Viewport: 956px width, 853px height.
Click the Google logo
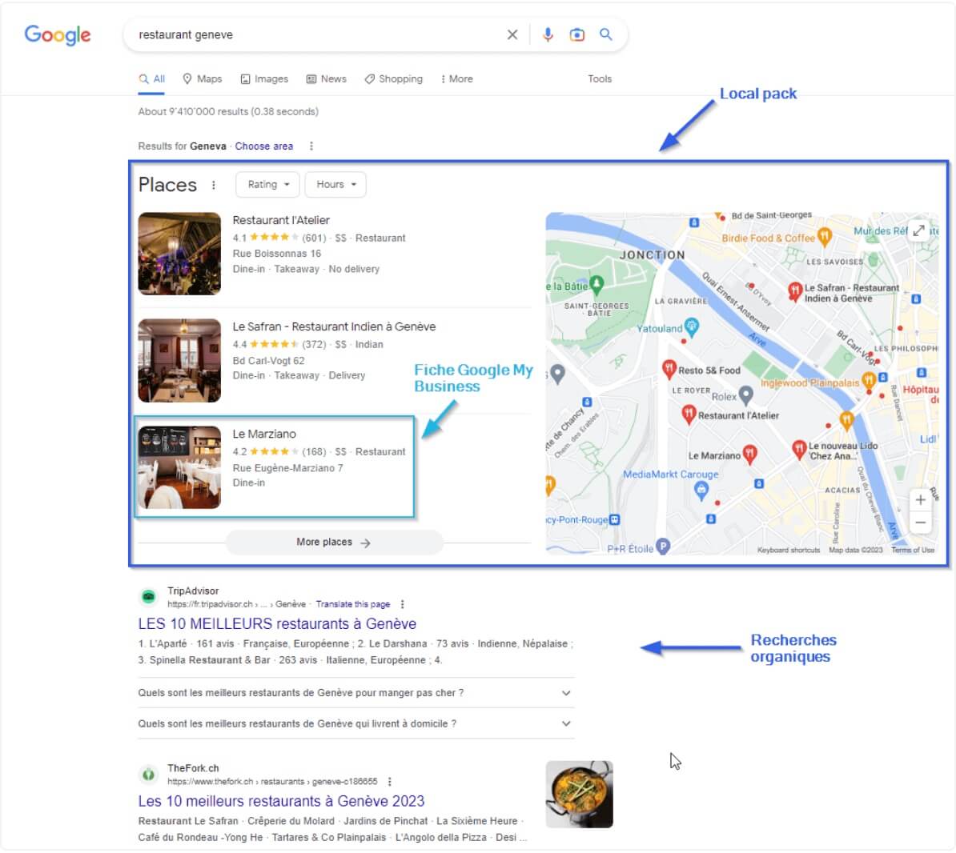click(x=58, y=34)
